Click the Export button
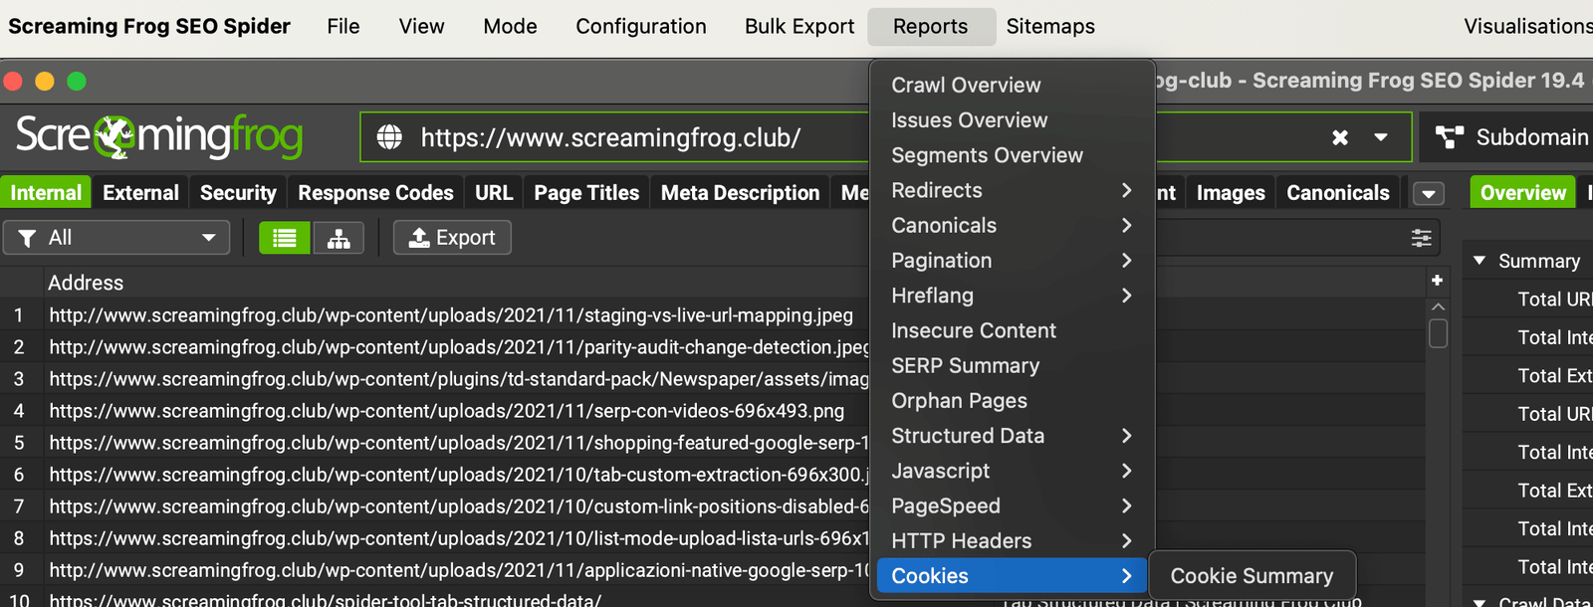Viewport: 1593px width, 607px height. point(452,238)
